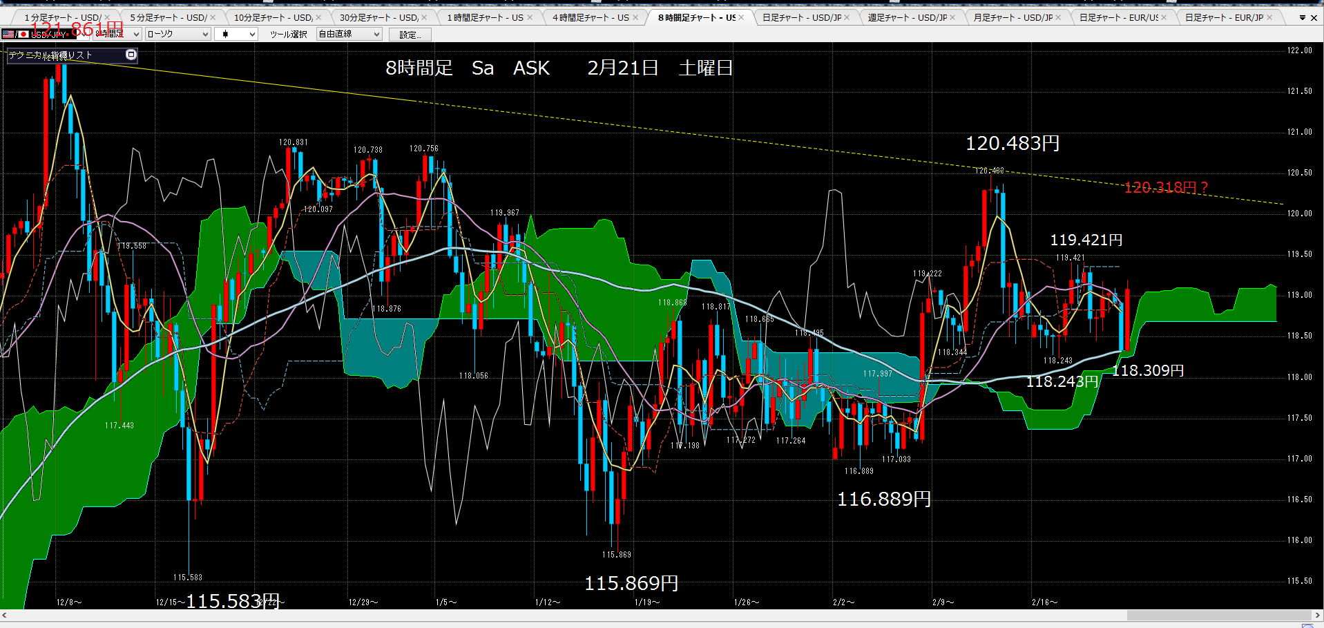Close the active 8時間足チャート tab
Viewport: 1324px width, 628px height.
point(741,18)
